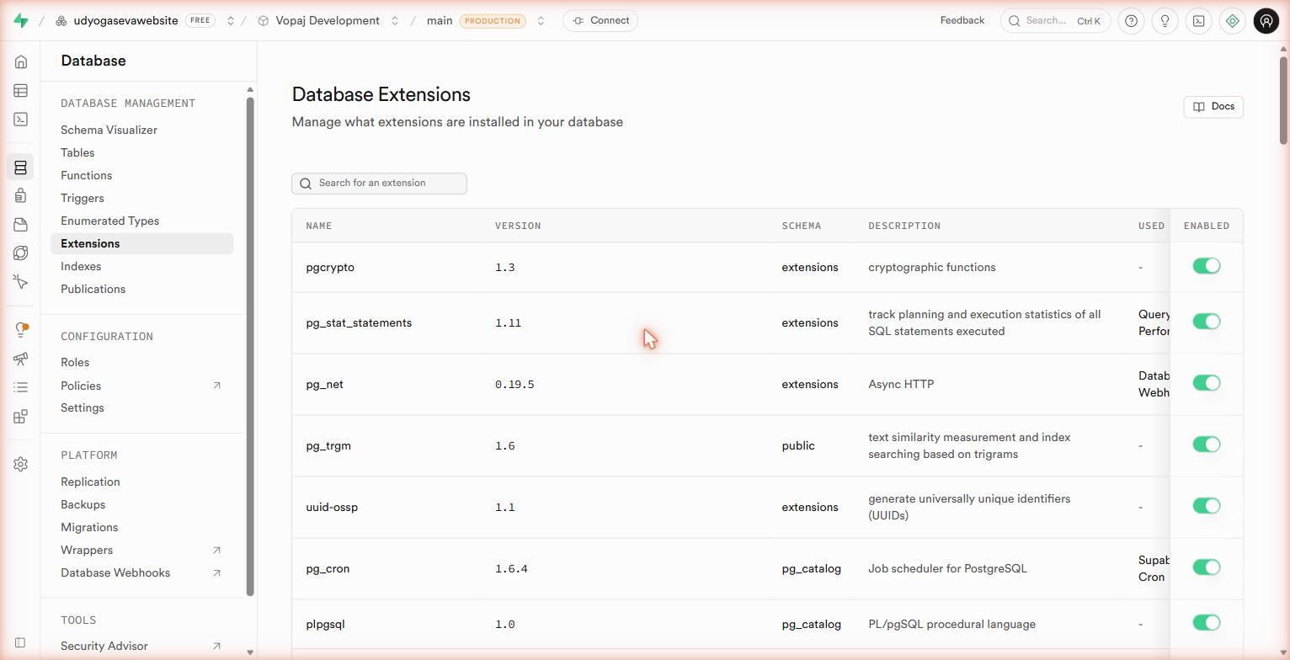
Task: Disable the uuid-ossp extension toggle
Action: click(1207, 506)
